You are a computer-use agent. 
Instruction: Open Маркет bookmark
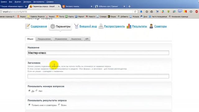80,16
